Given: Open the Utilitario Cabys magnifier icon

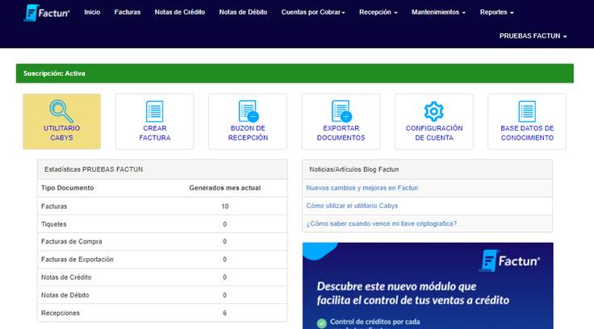Looking at the screenshot, I should point(61,111).
